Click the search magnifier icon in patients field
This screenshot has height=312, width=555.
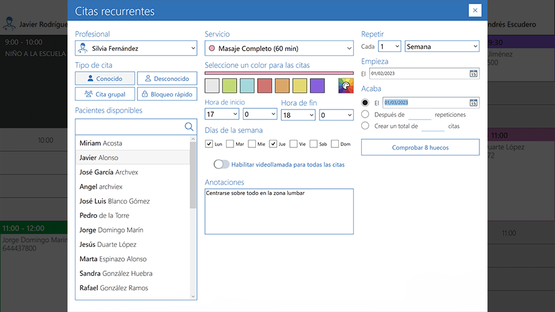tap(189, 127)
